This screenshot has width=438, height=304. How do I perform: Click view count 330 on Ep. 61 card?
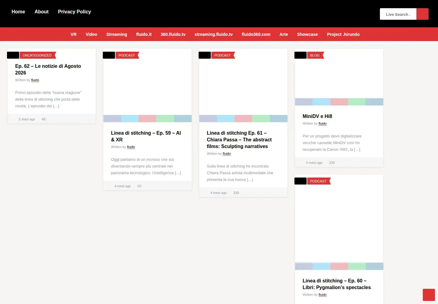pyautogui.click(x=236, y=193)
